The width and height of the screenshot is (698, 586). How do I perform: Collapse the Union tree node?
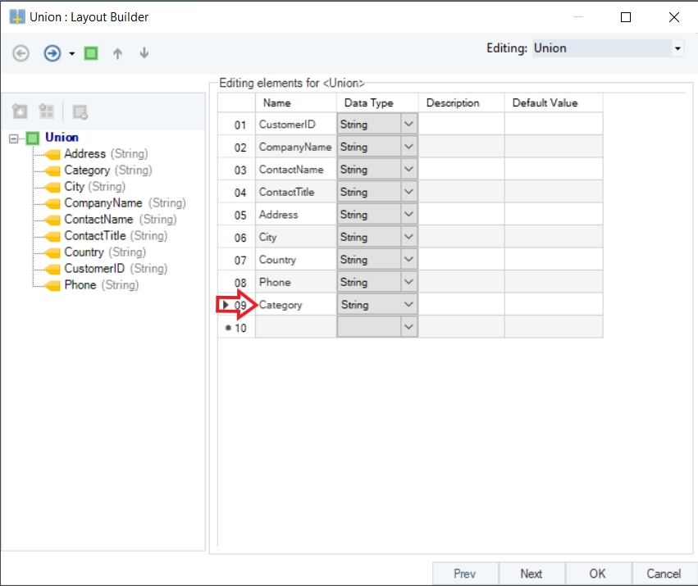(13, 138)
